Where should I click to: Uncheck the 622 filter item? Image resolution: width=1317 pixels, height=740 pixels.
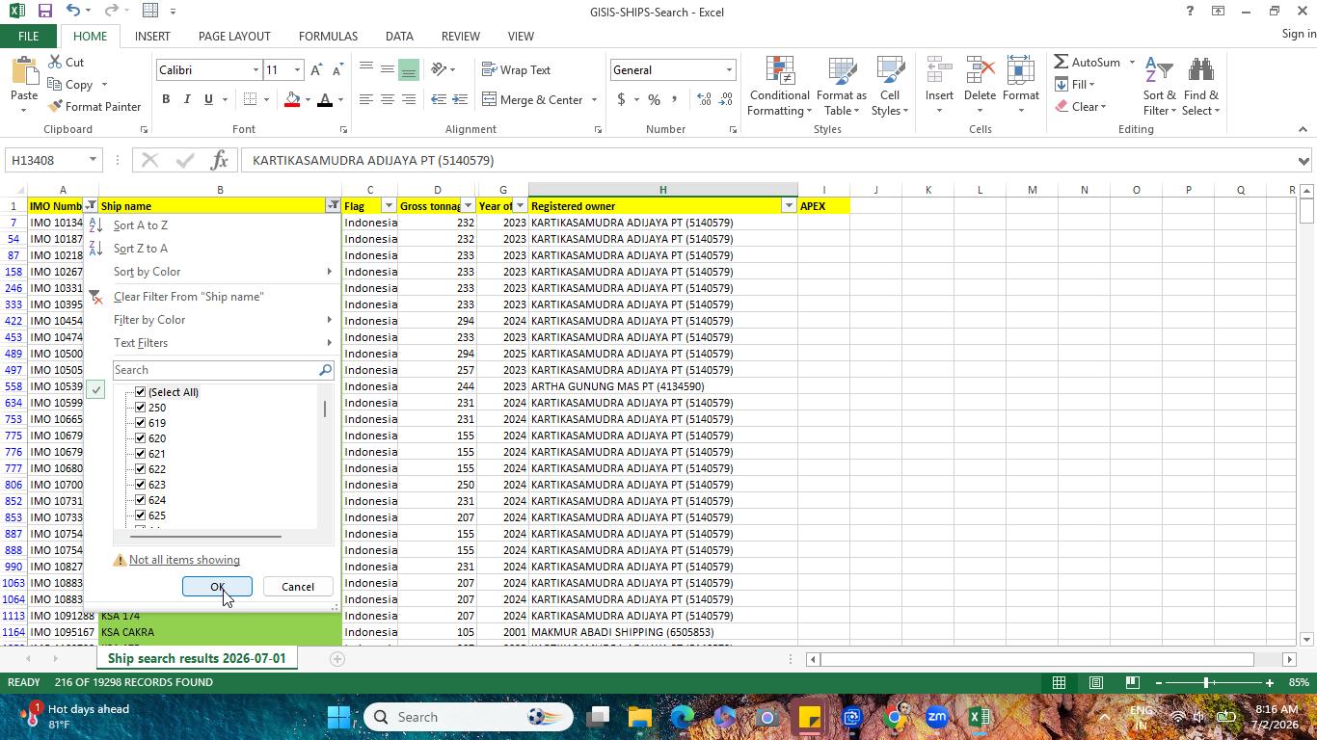141,469
